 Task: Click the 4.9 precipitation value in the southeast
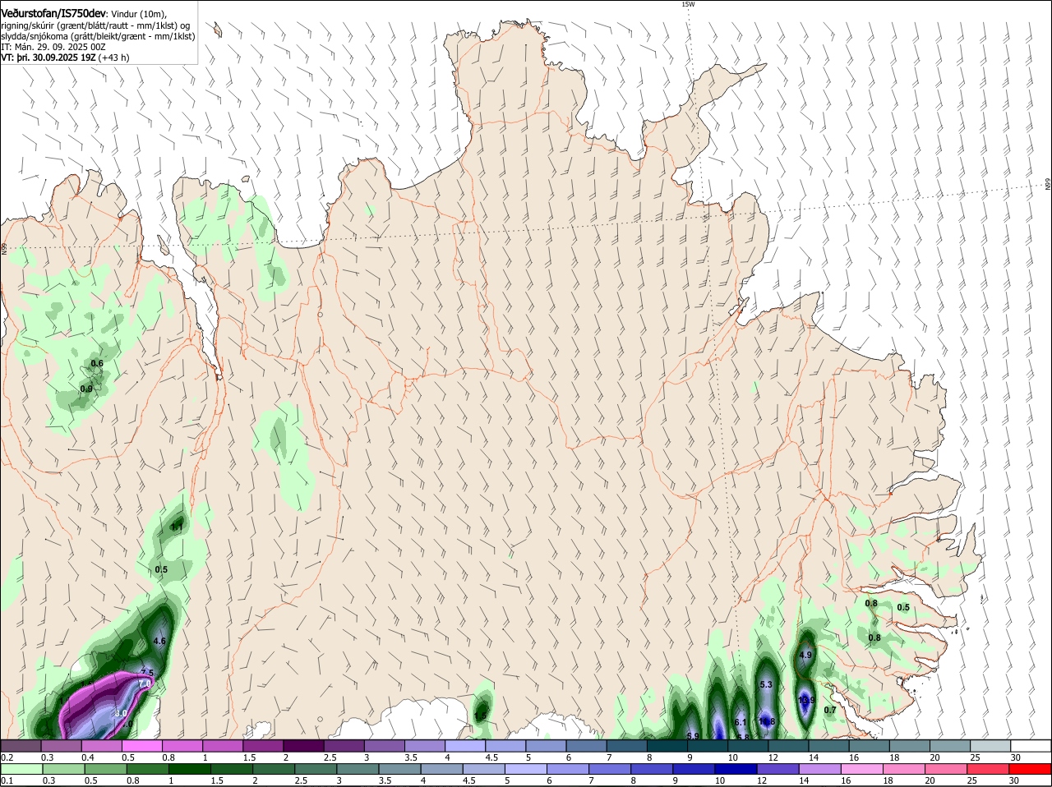805,655
